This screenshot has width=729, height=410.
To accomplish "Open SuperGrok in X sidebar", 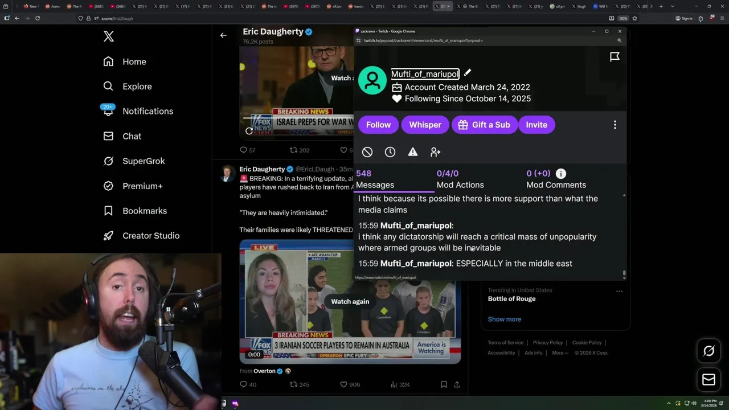I will (134, 161).
